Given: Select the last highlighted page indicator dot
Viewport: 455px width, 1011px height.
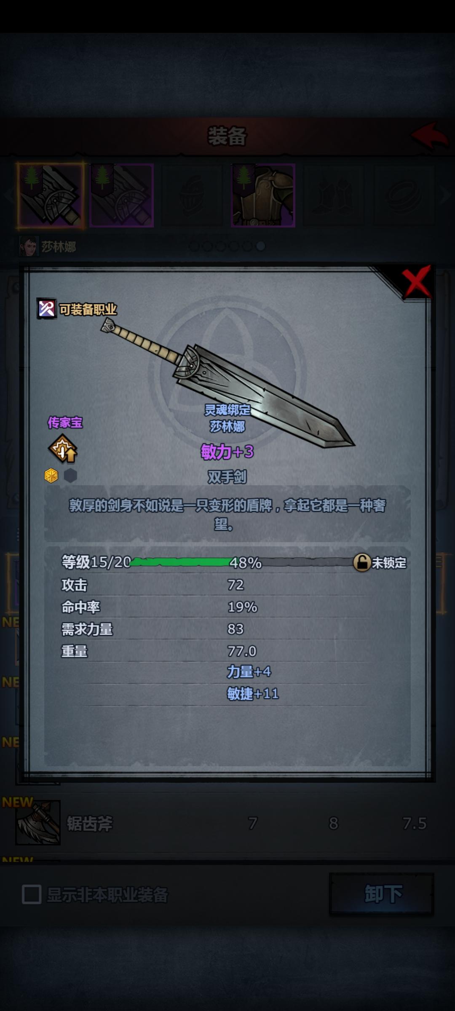Looking at the screenshot, I should pos(261,246).
